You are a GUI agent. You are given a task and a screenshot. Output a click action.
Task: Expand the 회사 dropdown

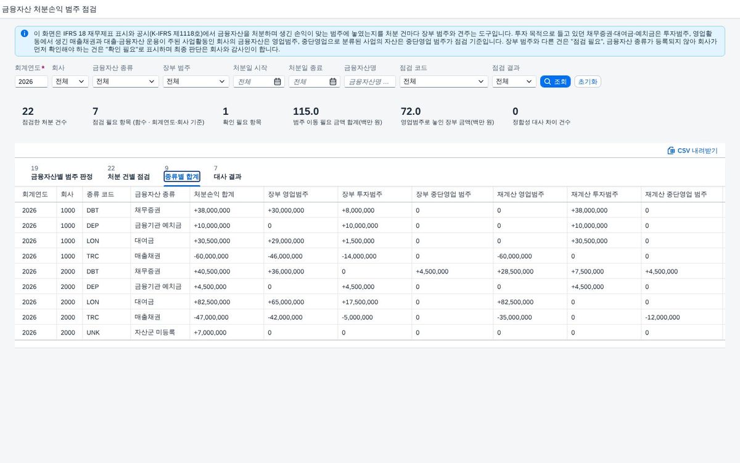click(x=70, y=81)
